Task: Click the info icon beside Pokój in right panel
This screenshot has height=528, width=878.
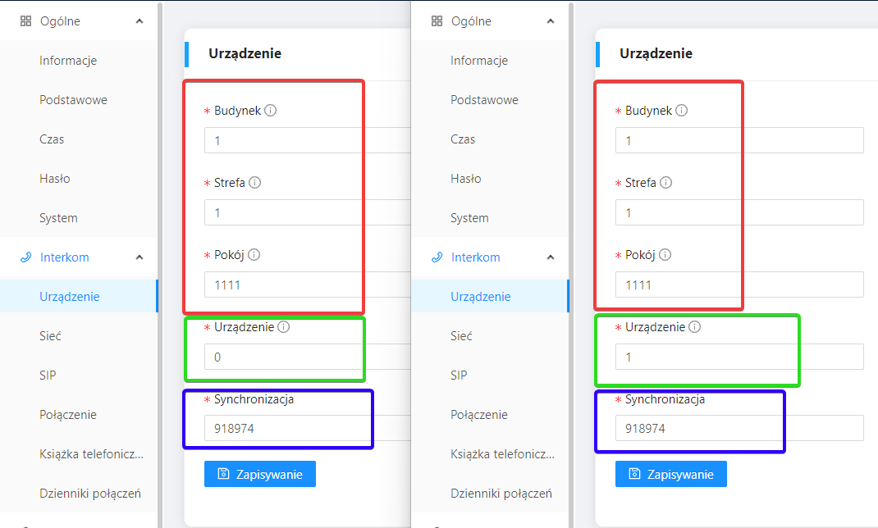Action: pos(665,254)
